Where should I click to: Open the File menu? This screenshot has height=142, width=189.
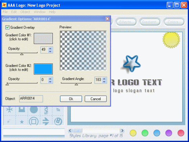click(5, 12)
